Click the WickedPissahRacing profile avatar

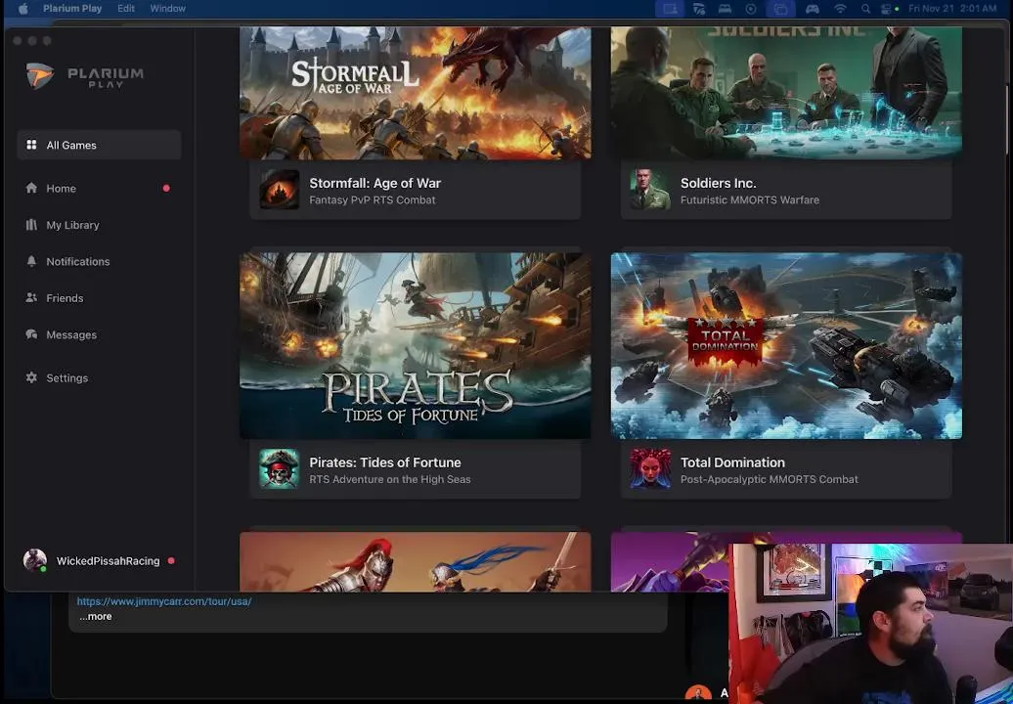coord(35,560)
